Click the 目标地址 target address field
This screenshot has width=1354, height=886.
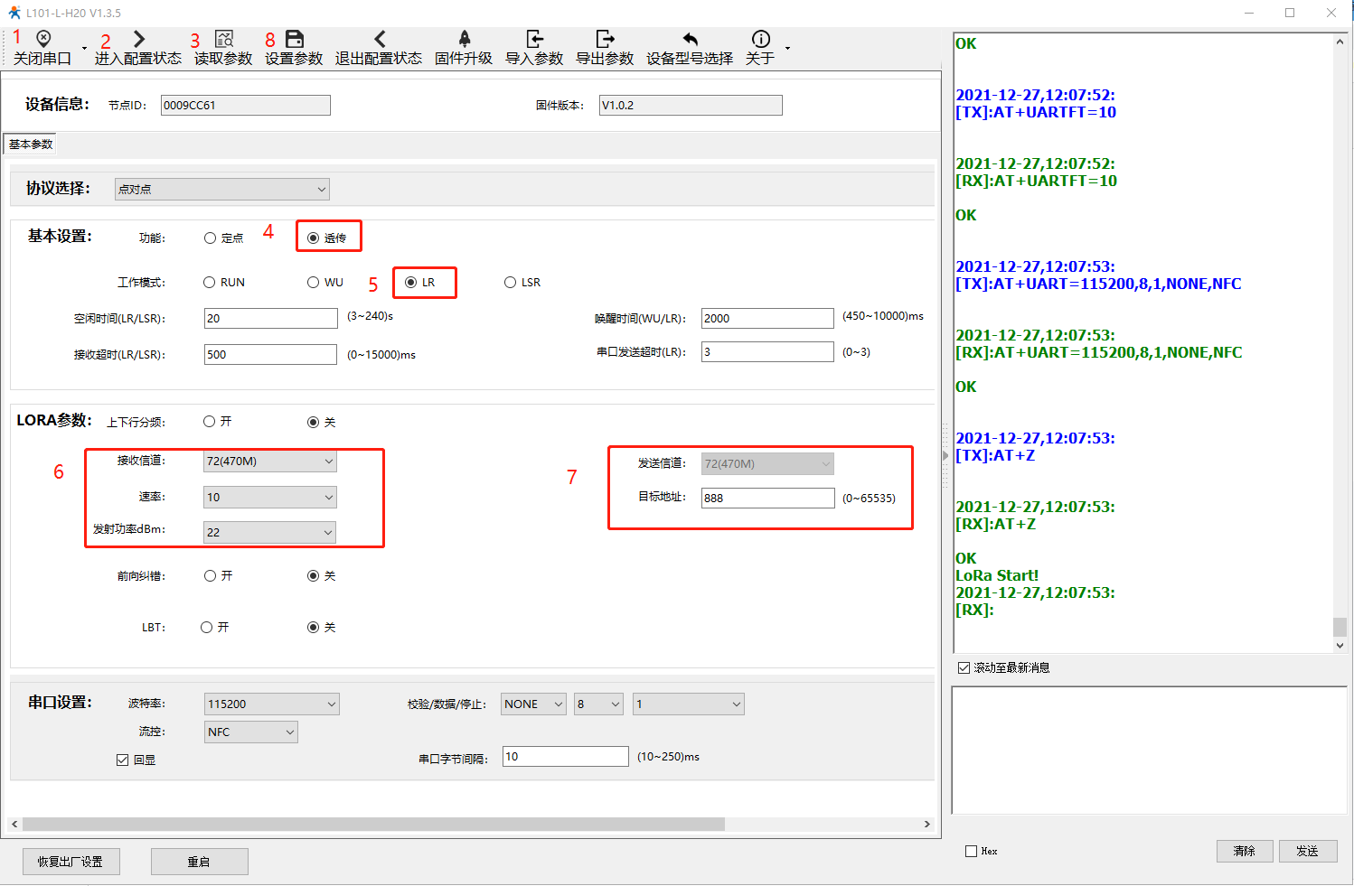click(x=767, y=499)
